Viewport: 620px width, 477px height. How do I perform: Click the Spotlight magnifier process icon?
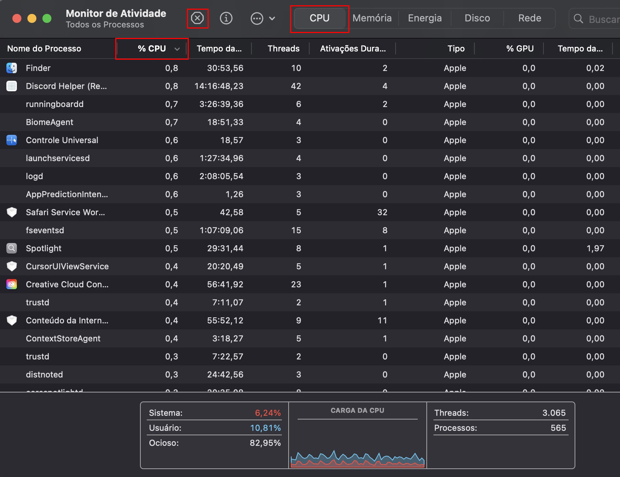point(12,248)
